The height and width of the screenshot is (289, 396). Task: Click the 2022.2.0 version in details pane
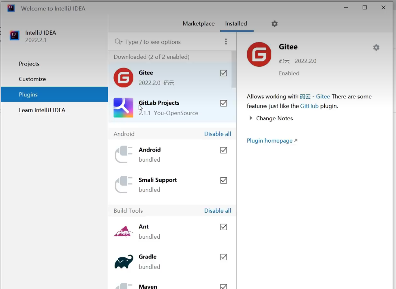point(305,61)
